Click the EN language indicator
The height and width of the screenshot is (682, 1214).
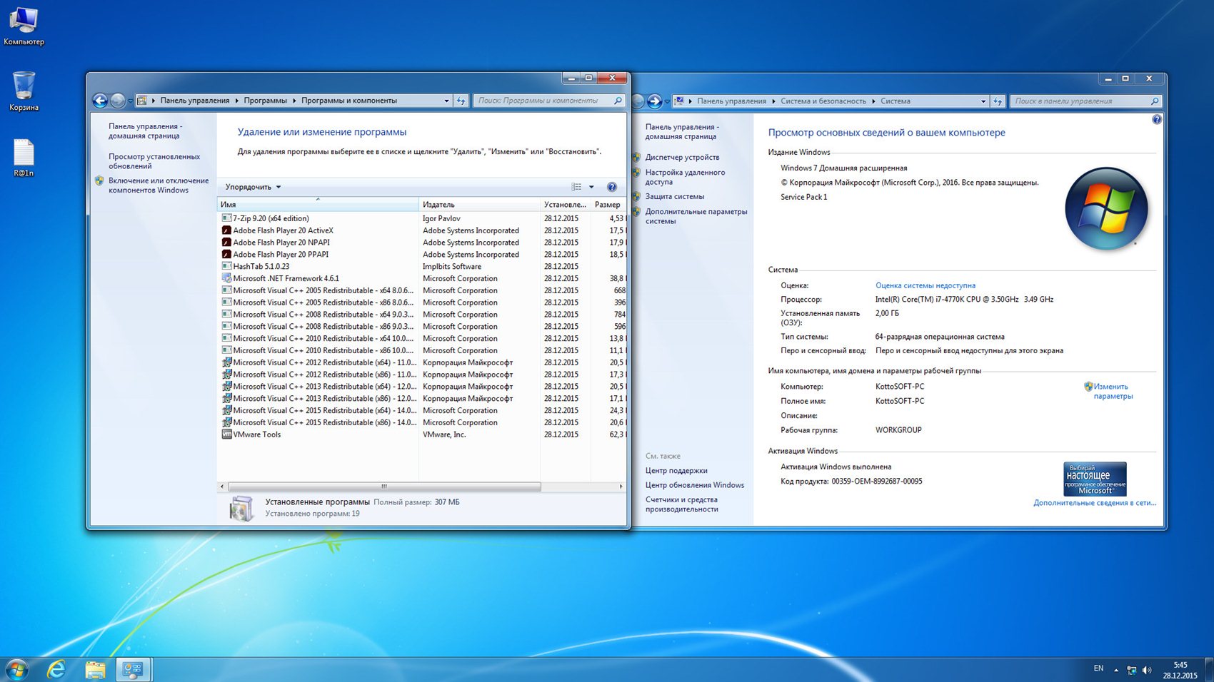[1098, 668]
